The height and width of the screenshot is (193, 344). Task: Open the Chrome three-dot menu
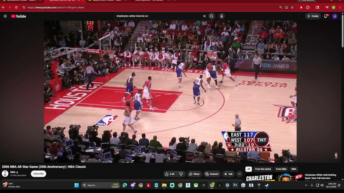(339, 8)
